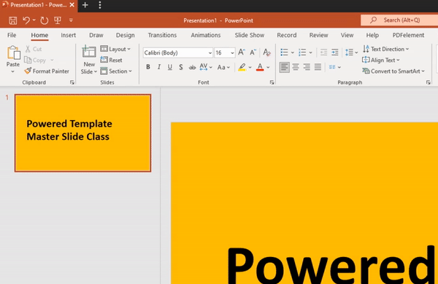This screenshot has height=284, width=438.
Task: Click the Paste clipboard icon
Action: point(13,52)
